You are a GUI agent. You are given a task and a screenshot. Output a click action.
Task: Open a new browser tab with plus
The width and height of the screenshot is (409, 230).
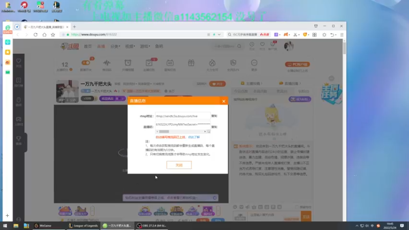(x=74, y=27)
